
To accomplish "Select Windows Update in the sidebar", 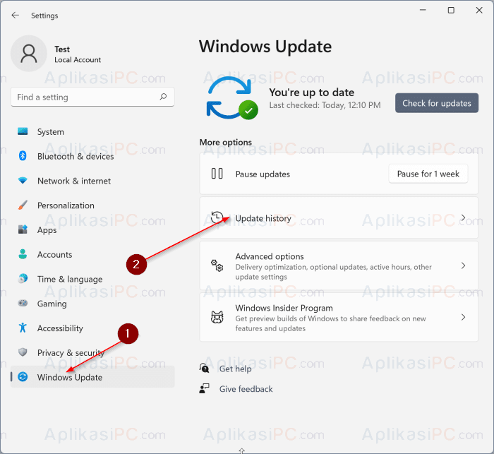I will (92, 377).
